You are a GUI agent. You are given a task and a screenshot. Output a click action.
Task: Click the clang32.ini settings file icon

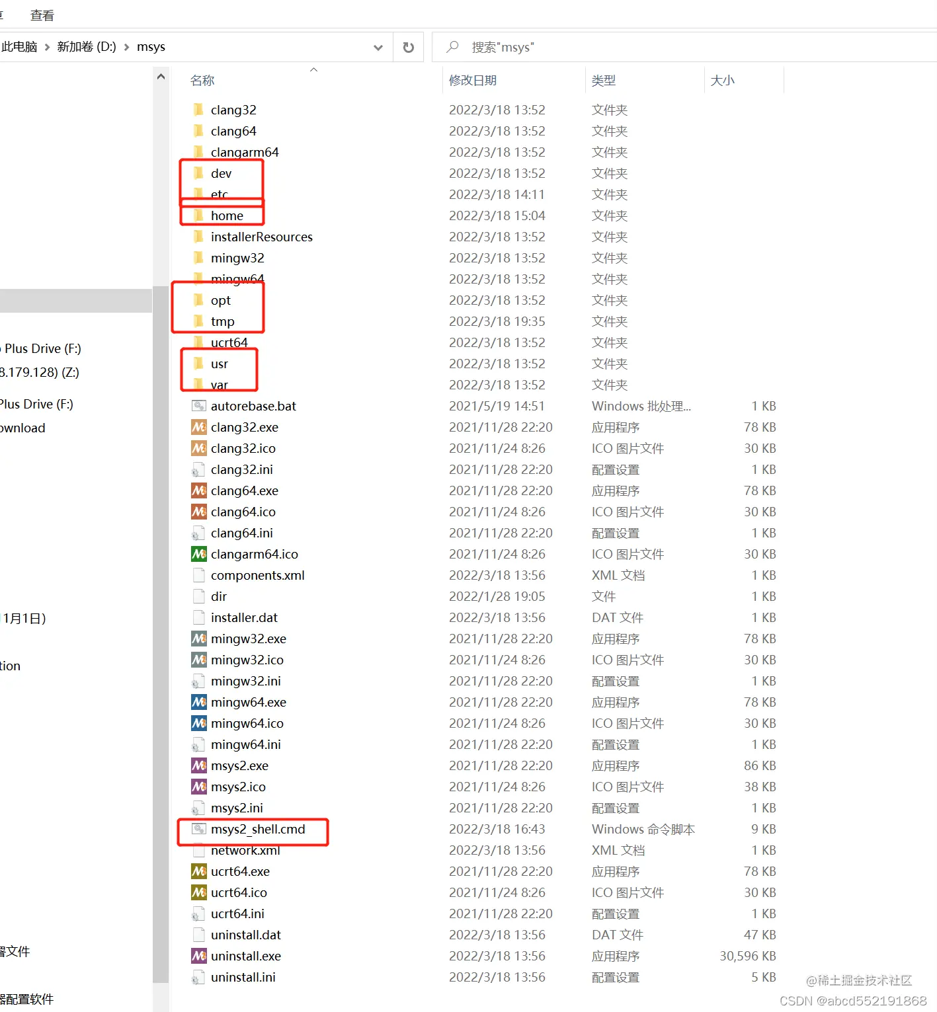(198, 469)
